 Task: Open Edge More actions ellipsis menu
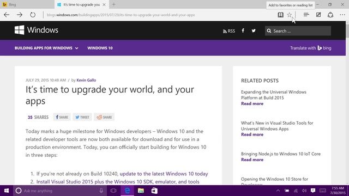[x=342, y=15]
